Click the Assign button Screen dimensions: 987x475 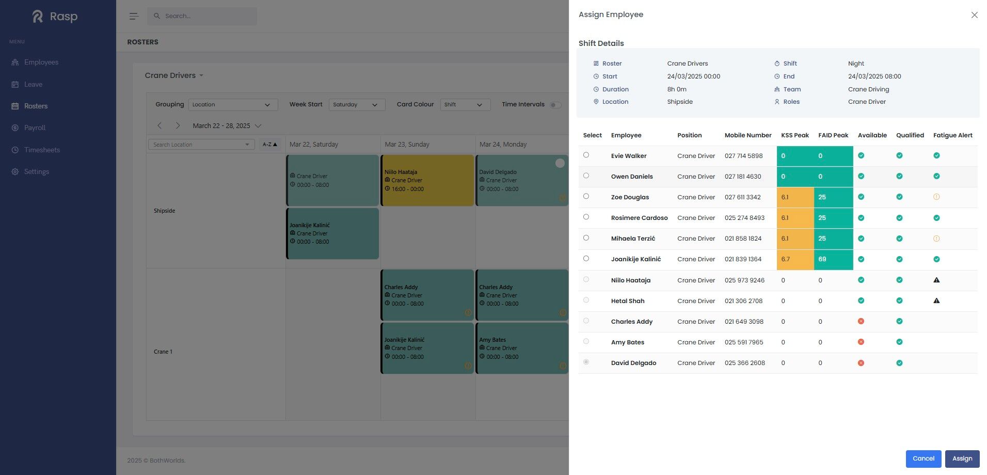[x=962, y=458]
